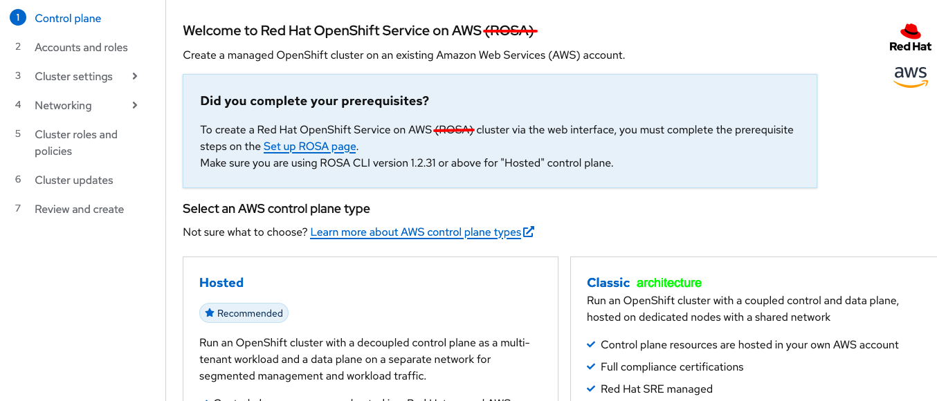This screenshot has height=401, width=937.
Task: Click checkmark beside Red Hat SRE managed
Action: [x=591, y=389]
